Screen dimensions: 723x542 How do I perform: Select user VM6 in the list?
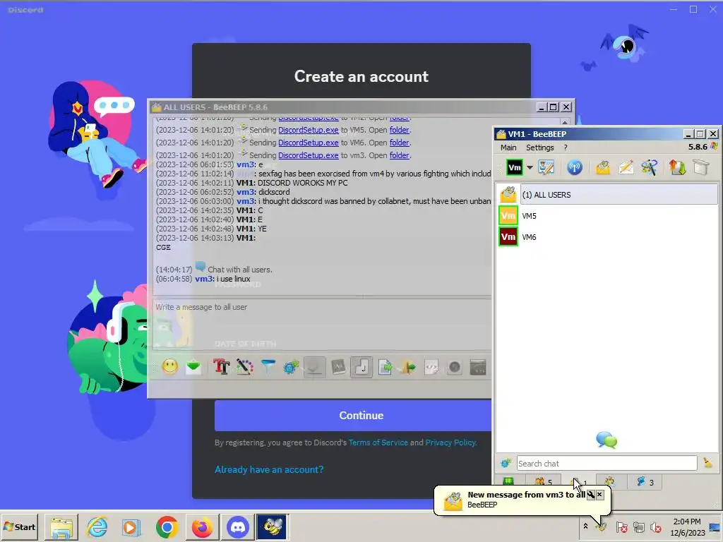tap(608, 237)
